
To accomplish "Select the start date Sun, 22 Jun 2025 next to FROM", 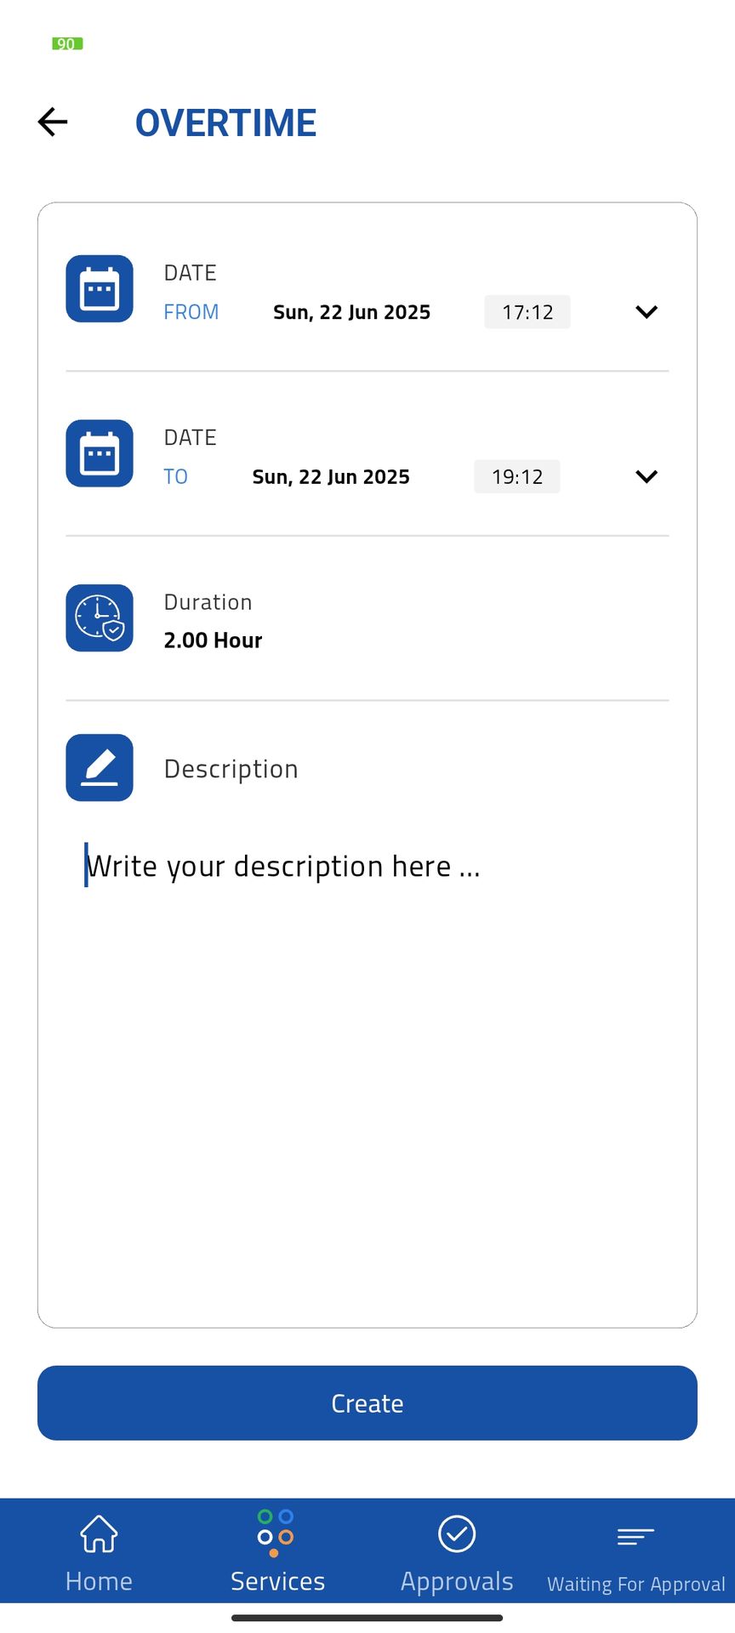I will (x=351, y=312).
